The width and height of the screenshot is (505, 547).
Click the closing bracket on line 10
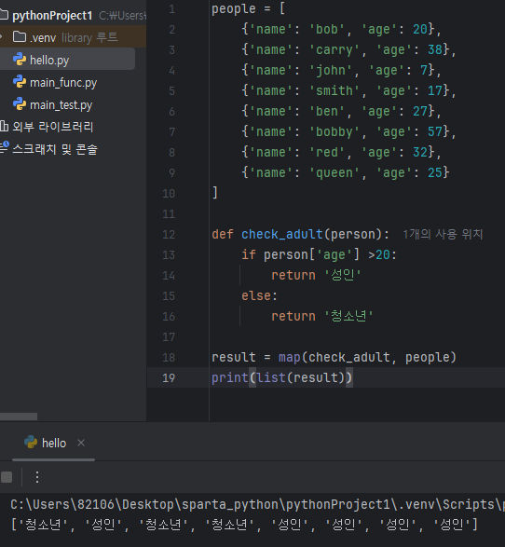215,193
